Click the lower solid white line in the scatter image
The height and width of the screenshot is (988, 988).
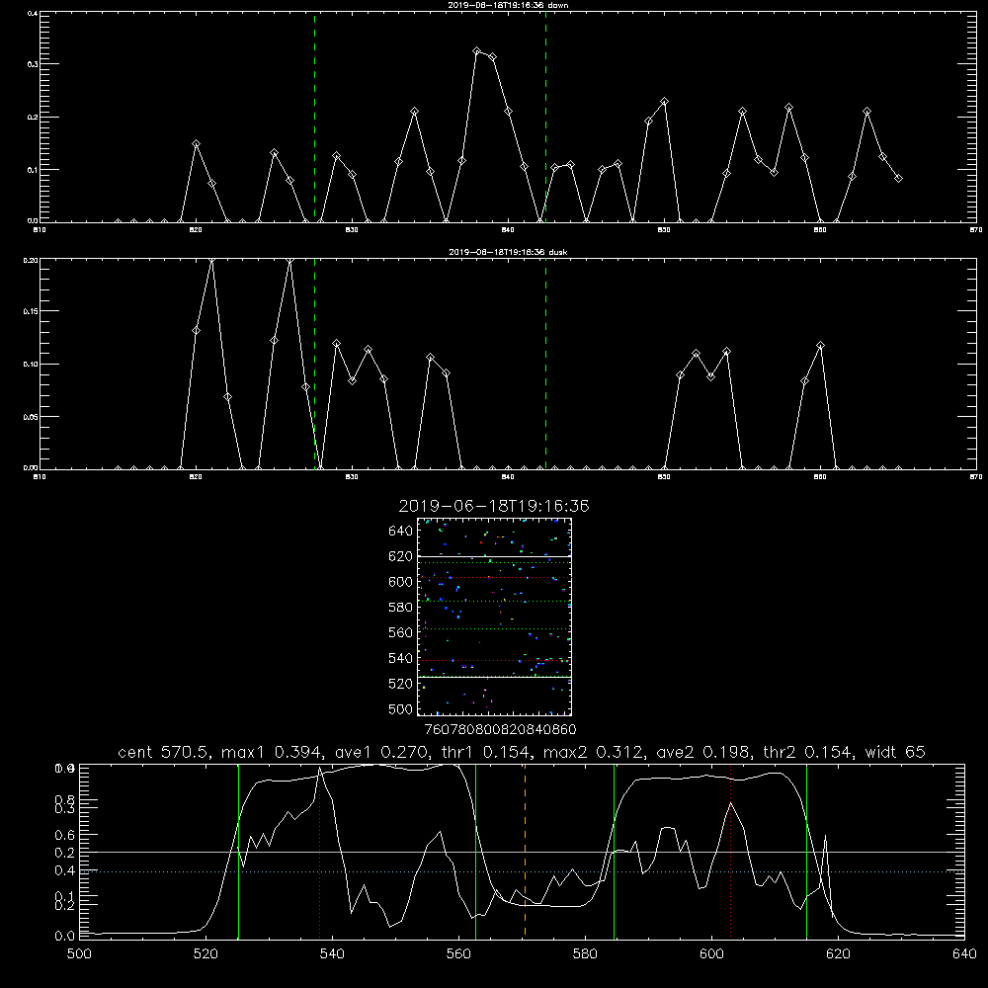[x=495, y=678]
